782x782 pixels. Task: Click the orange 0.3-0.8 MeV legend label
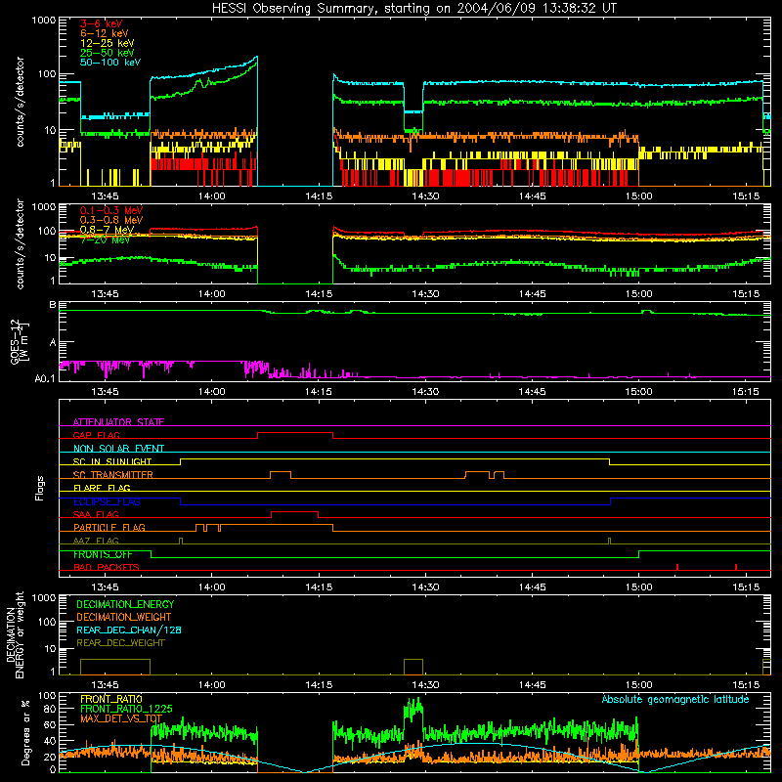(111, 220)
